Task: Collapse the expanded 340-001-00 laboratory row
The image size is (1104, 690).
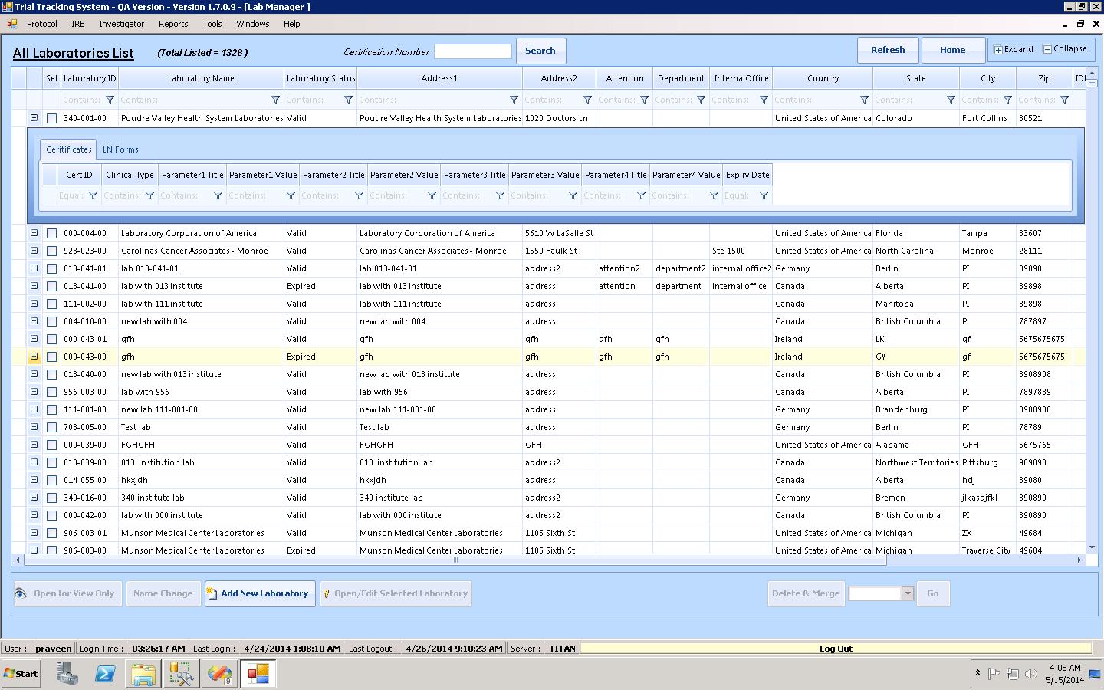Action: (x=34, y=118)
